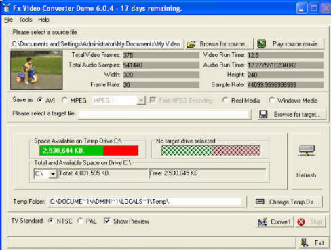Choose the Windows Media radio option
Image resolution: width=331 pixels, height=250 pixels.
pyautogui.click(x=271, y=100)
